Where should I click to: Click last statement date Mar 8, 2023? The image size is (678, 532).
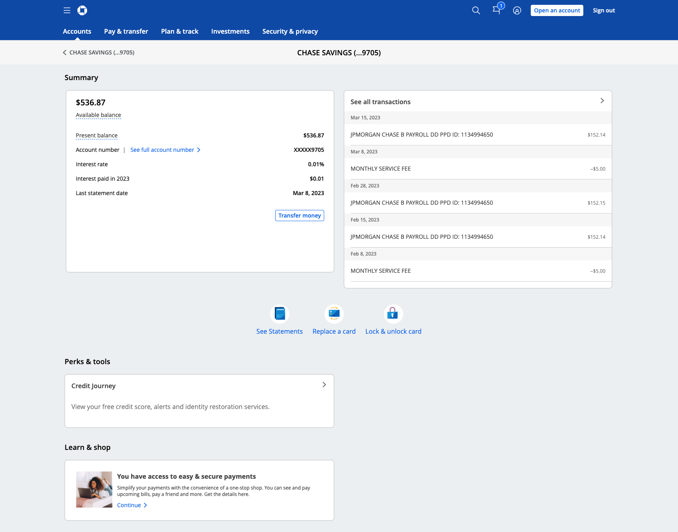click(x=308, y=193)
